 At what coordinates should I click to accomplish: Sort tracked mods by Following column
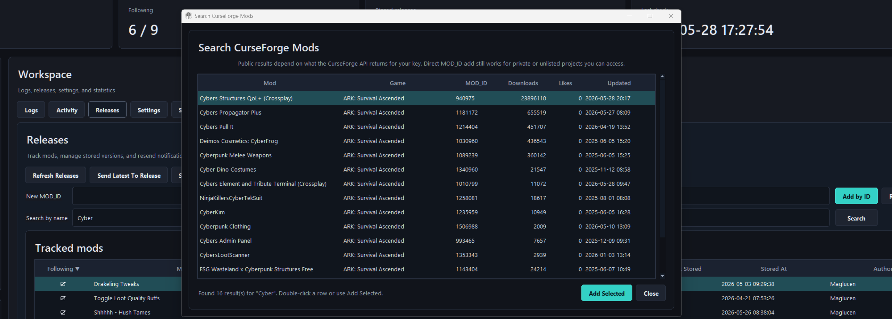(63, 269)
